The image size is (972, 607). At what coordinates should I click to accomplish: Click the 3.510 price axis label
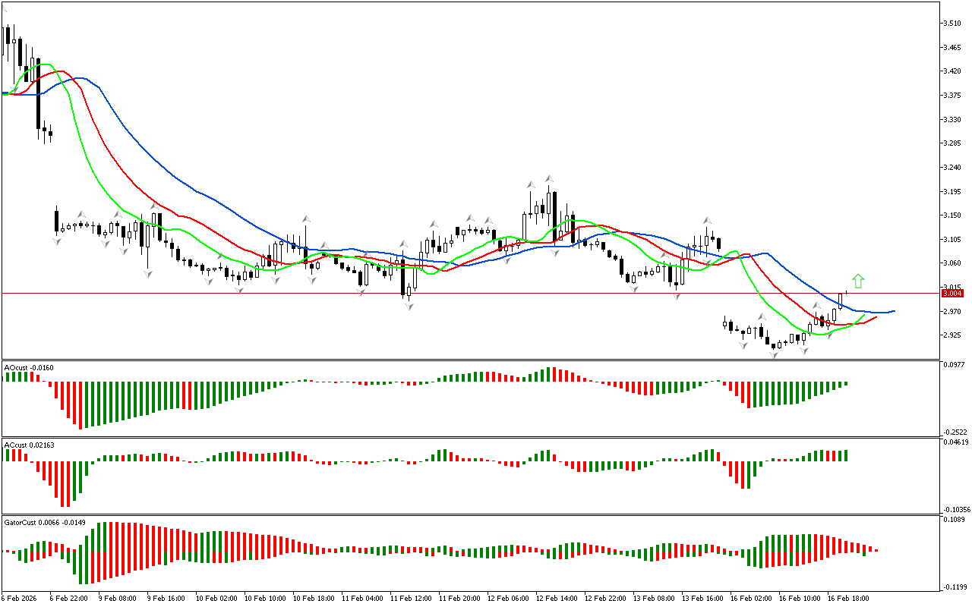(x=952, y=24)
